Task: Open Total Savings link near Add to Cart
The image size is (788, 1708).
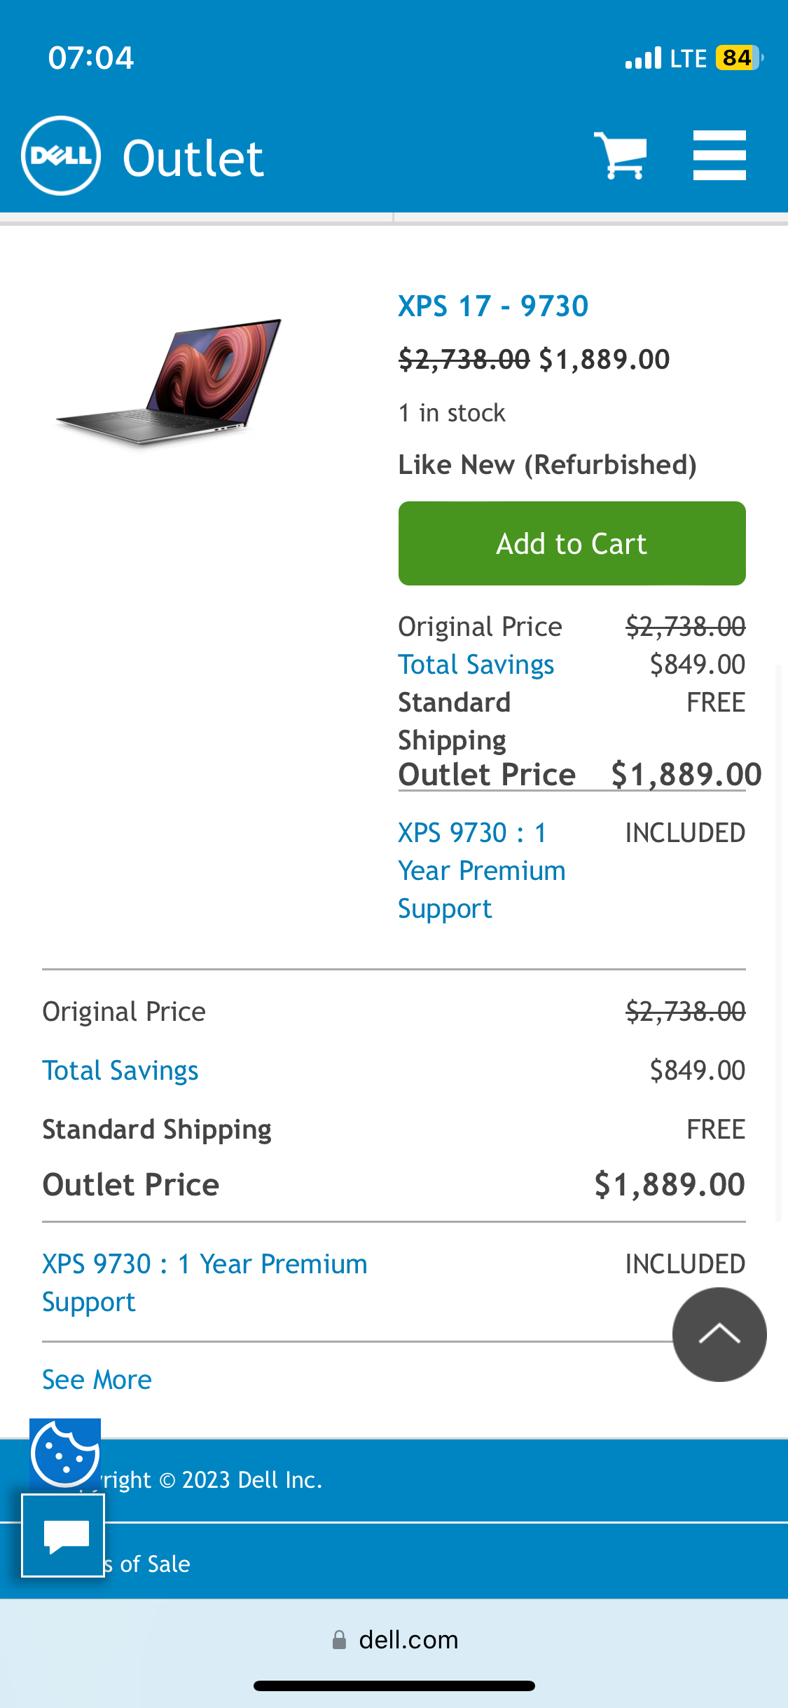Action: (476, 665)
